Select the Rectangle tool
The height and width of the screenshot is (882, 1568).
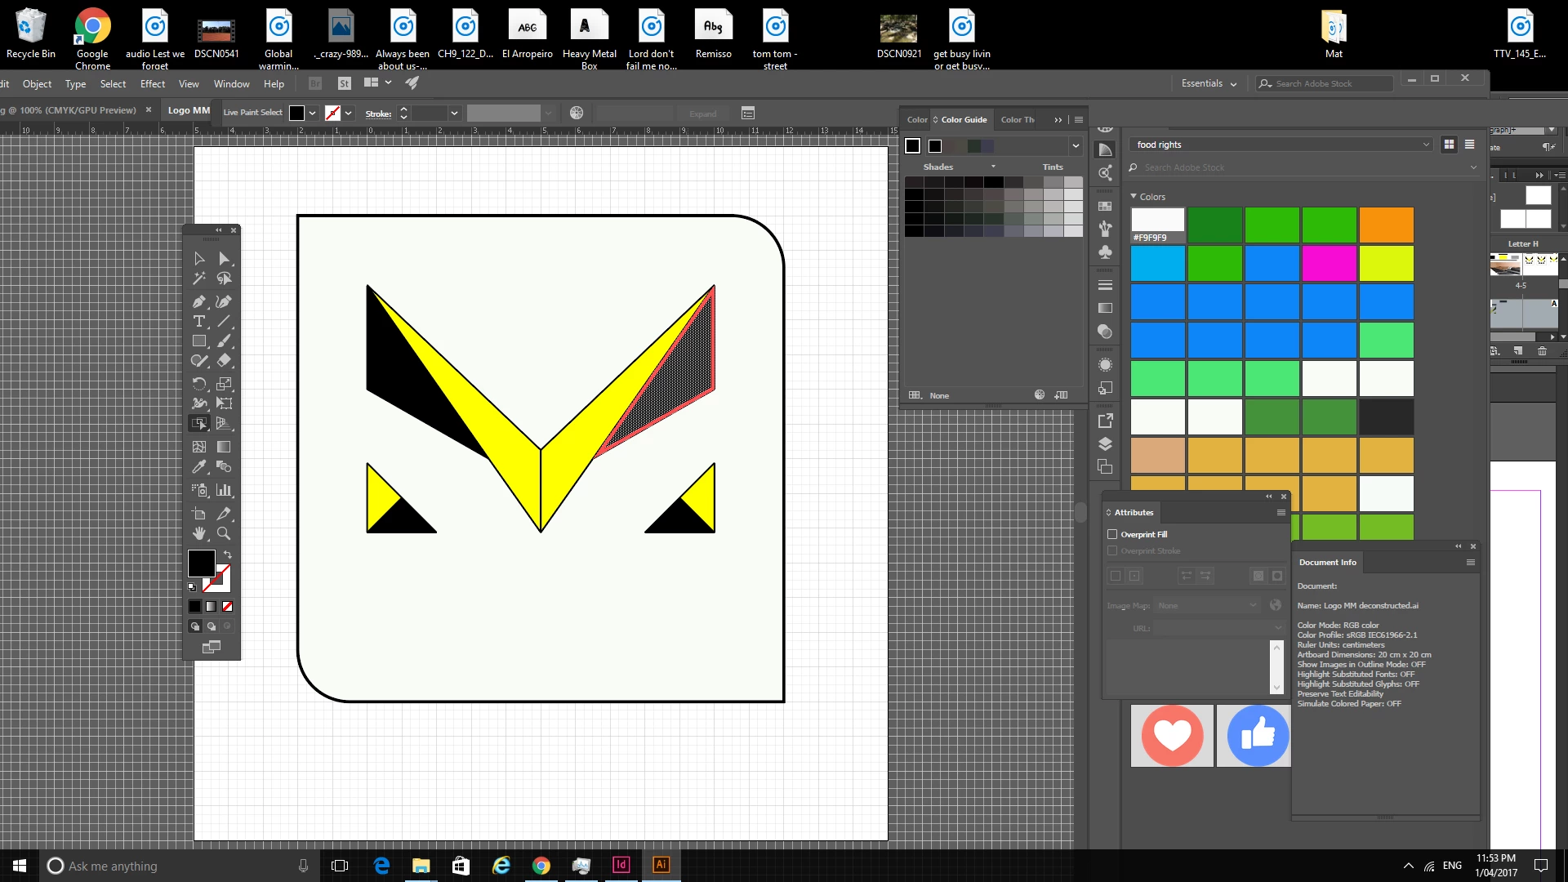coord(198,341)
